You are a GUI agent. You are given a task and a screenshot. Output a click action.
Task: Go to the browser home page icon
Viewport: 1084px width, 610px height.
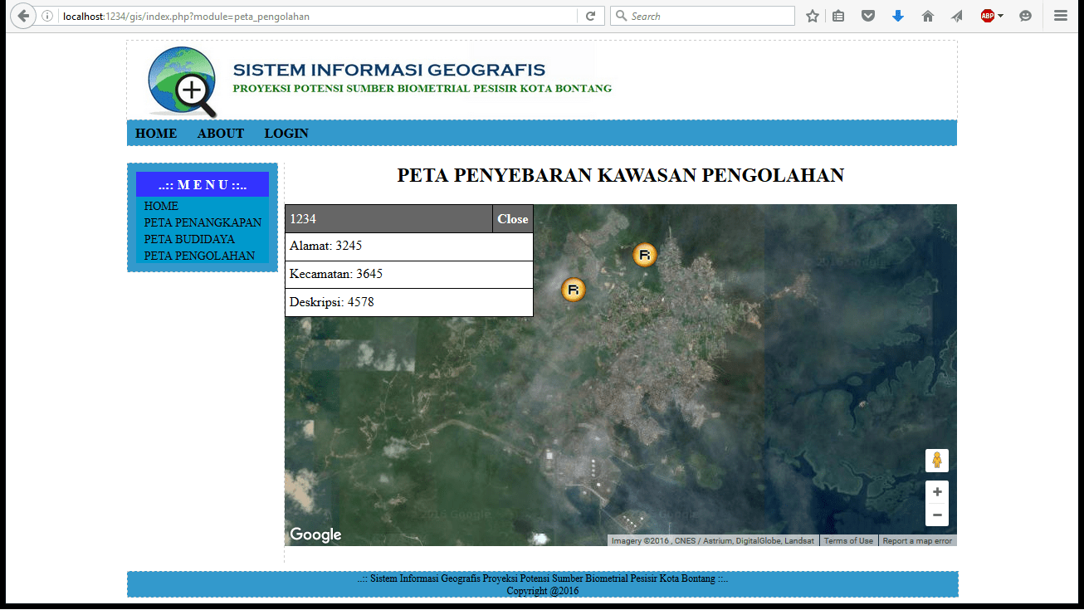click(x=928, y=16)
